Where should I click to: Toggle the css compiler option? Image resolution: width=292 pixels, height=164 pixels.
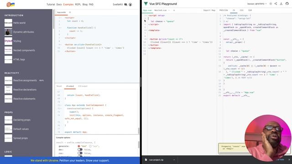point(80,153)
